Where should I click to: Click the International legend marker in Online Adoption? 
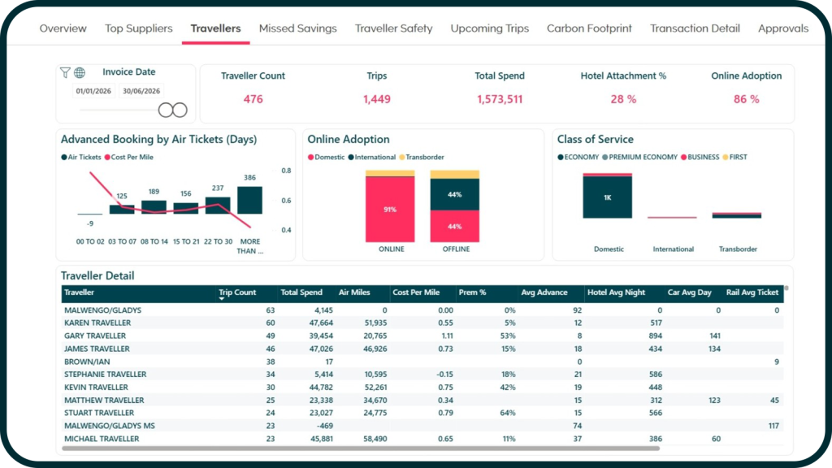351,157
